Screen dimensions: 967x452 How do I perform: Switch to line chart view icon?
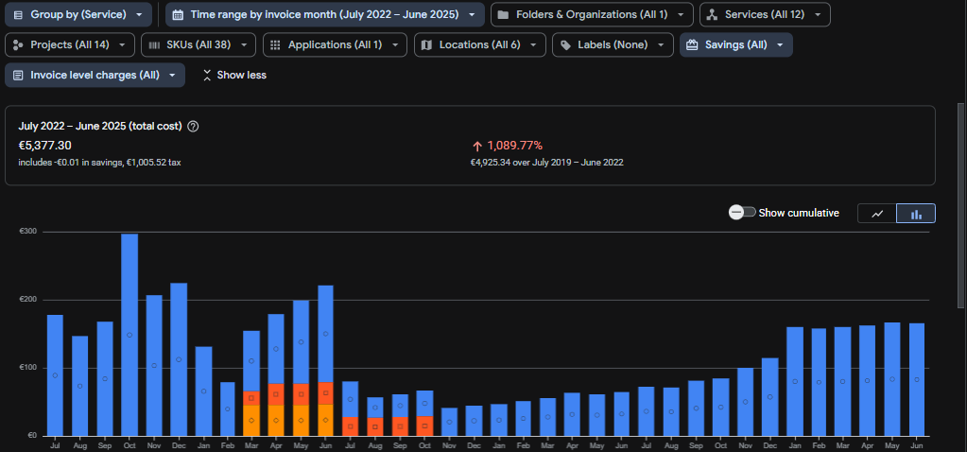tap(877, 214)
